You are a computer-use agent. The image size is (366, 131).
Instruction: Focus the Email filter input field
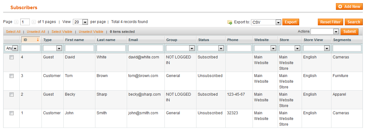coord(146,48)
